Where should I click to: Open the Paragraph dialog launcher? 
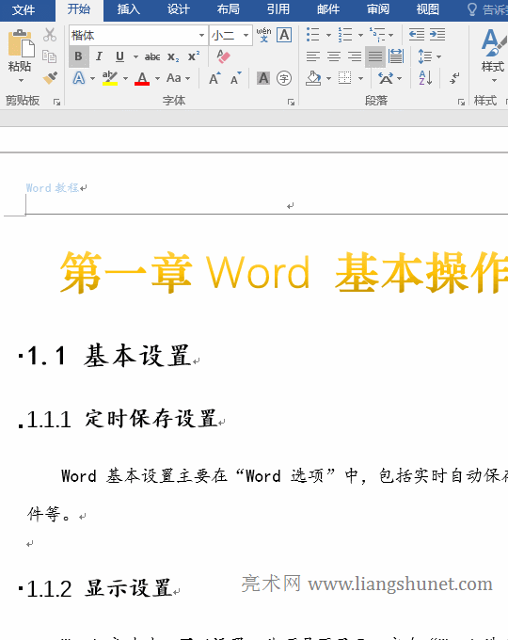pyautogui.click(x=461, y=102)
